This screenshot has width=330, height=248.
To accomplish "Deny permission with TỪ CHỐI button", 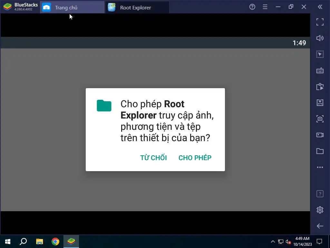I will [x=153, y=158].
